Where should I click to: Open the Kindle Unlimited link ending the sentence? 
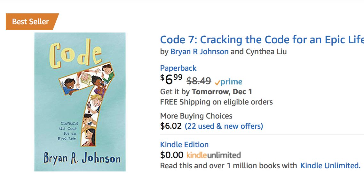pyautogui.click(x=330, y=166)
